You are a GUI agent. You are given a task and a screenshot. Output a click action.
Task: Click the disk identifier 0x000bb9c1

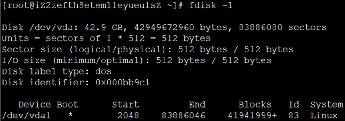tap(122, 83)
